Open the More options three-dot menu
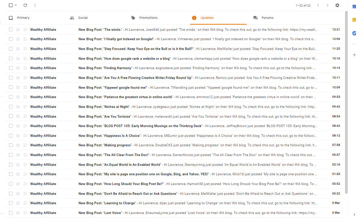356x218 pixels. [x=35, y=5]
